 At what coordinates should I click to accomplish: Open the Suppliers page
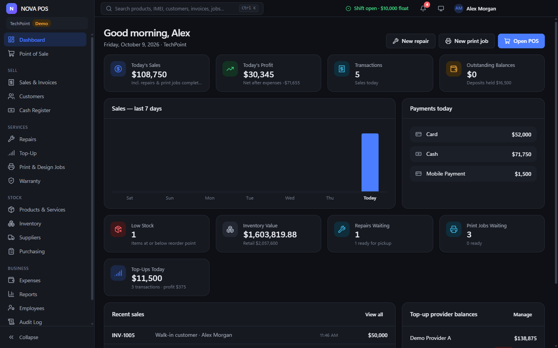point(45,237)
